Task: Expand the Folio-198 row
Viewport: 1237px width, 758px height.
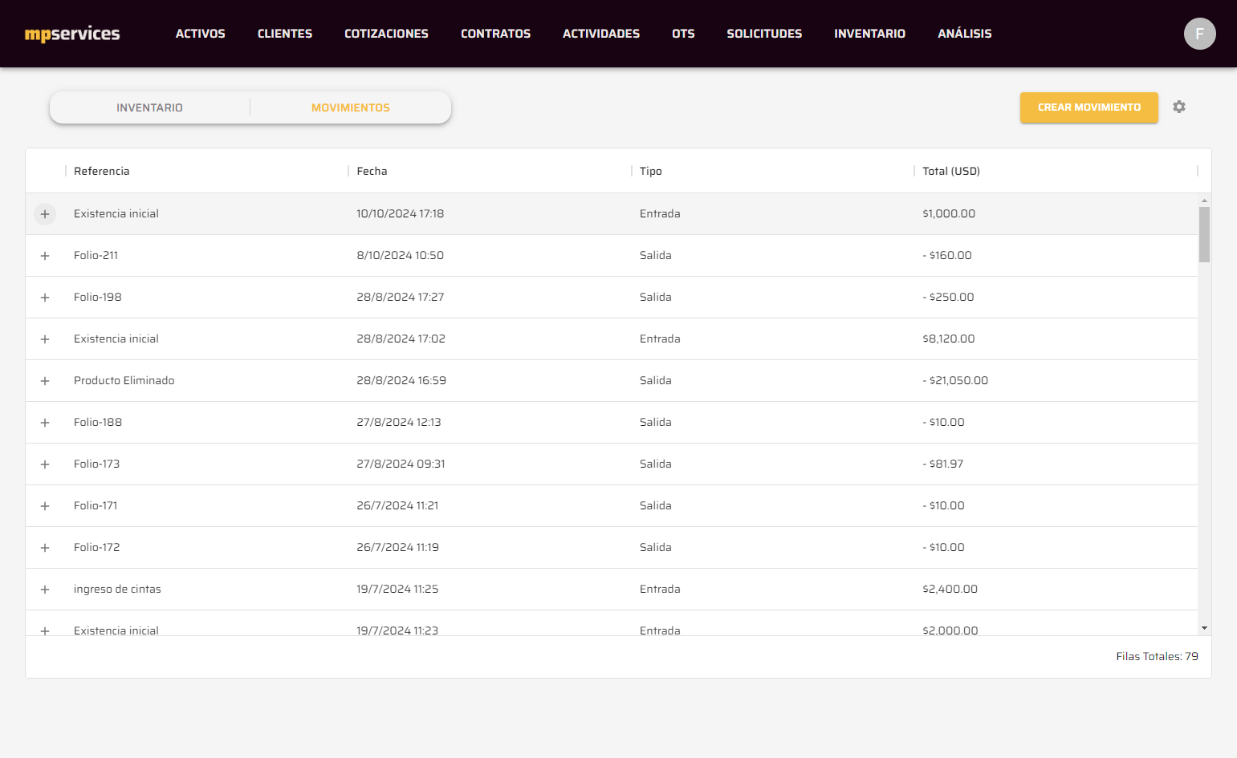Action: 45,298
